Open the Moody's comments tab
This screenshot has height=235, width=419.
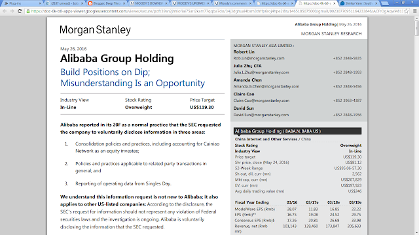[232, 3]
